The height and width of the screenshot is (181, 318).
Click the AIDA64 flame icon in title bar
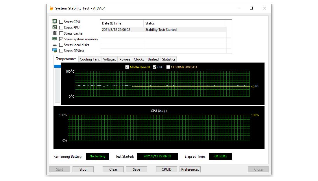pos(51,8)
